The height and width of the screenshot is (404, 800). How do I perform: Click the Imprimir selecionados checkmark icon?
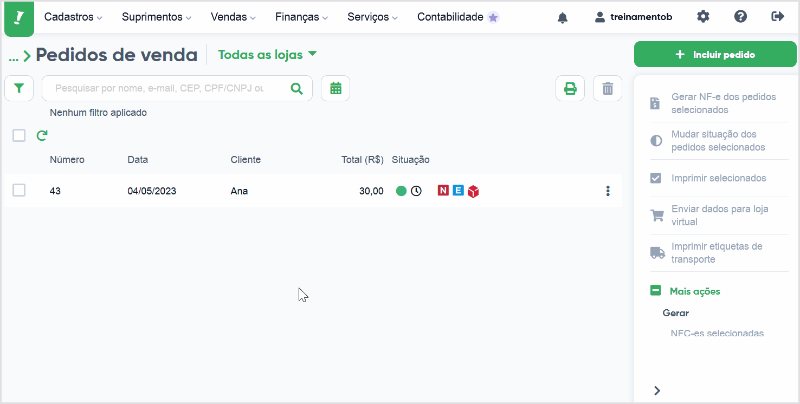coord(655,178)
